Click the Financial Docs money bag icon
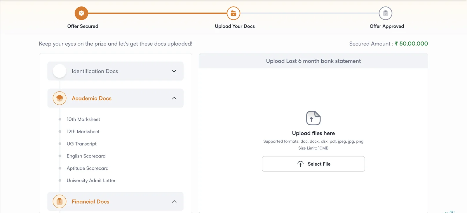Screen dimensions: 467x213 pyautogui.click(x=60, y=202)
